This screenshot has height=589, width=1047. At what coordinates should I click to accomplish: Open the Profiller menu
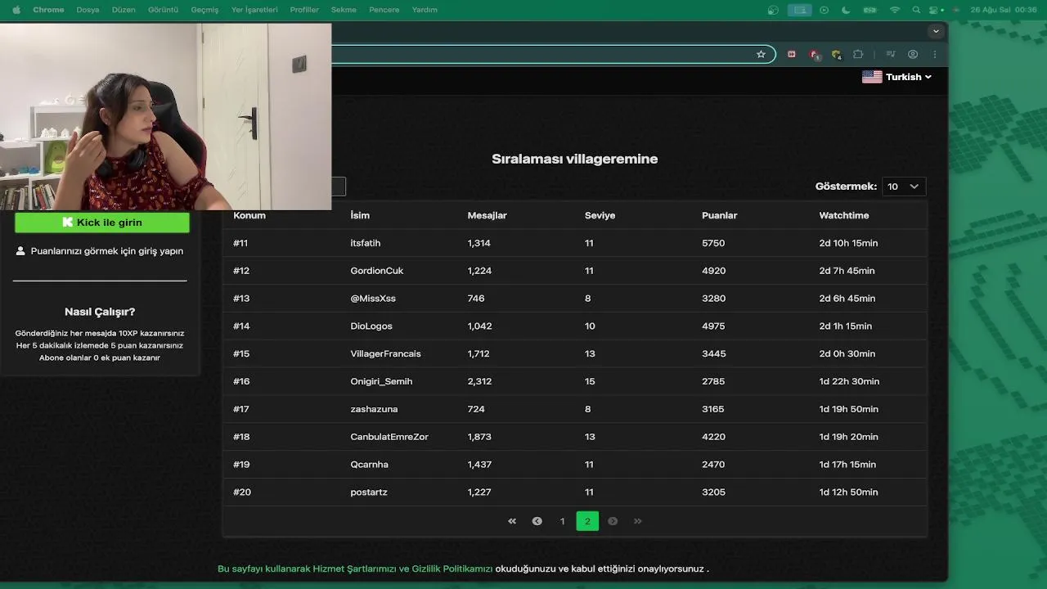point(304,10)
